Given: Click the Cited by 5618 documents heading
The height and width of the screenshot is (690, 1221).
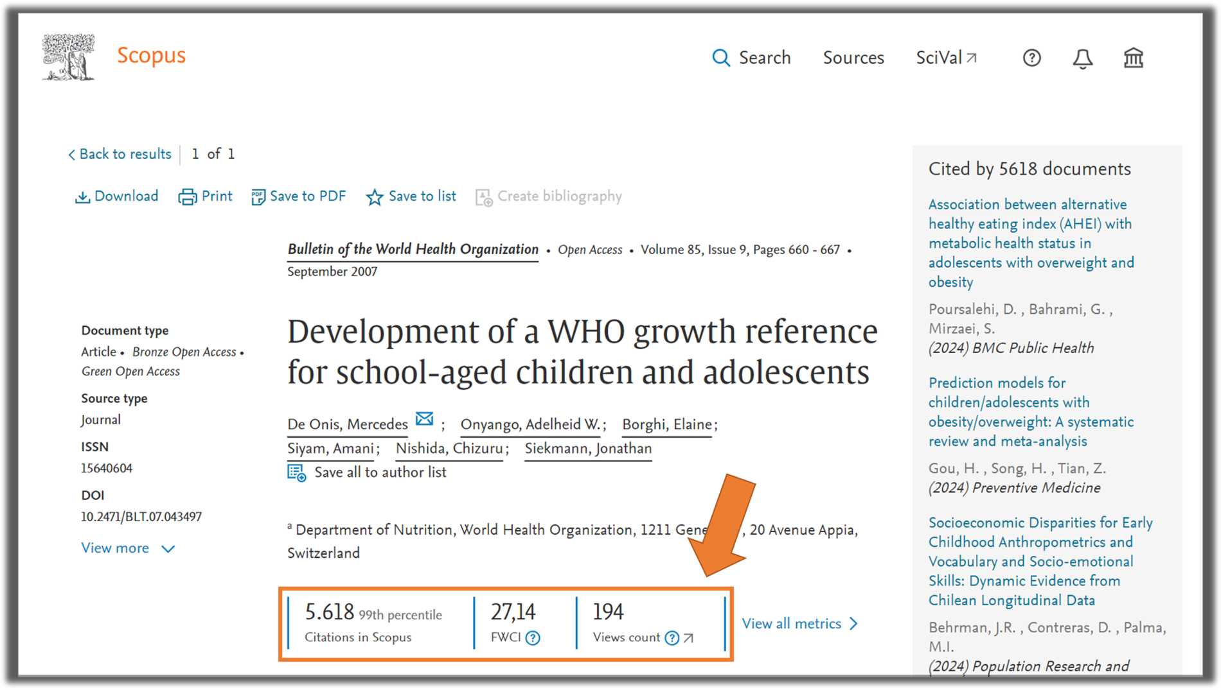Looking at the screenshot, I should click(x=1029, y=169).
